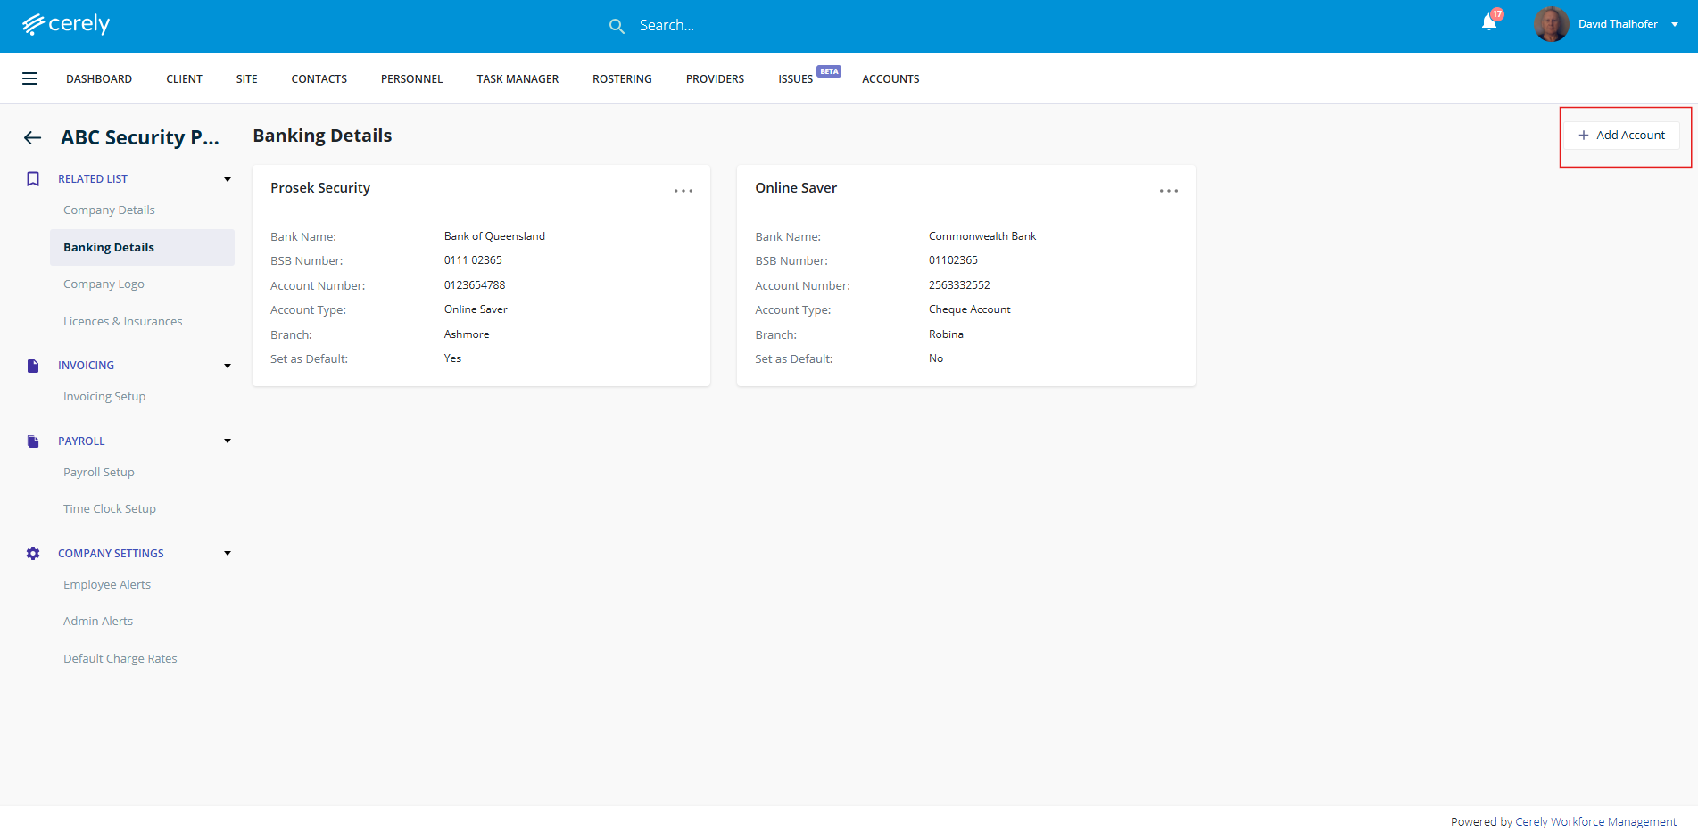Screen dimensions: 1698x832
Task: Open the Task Manager menu
Action: point(518,79)
